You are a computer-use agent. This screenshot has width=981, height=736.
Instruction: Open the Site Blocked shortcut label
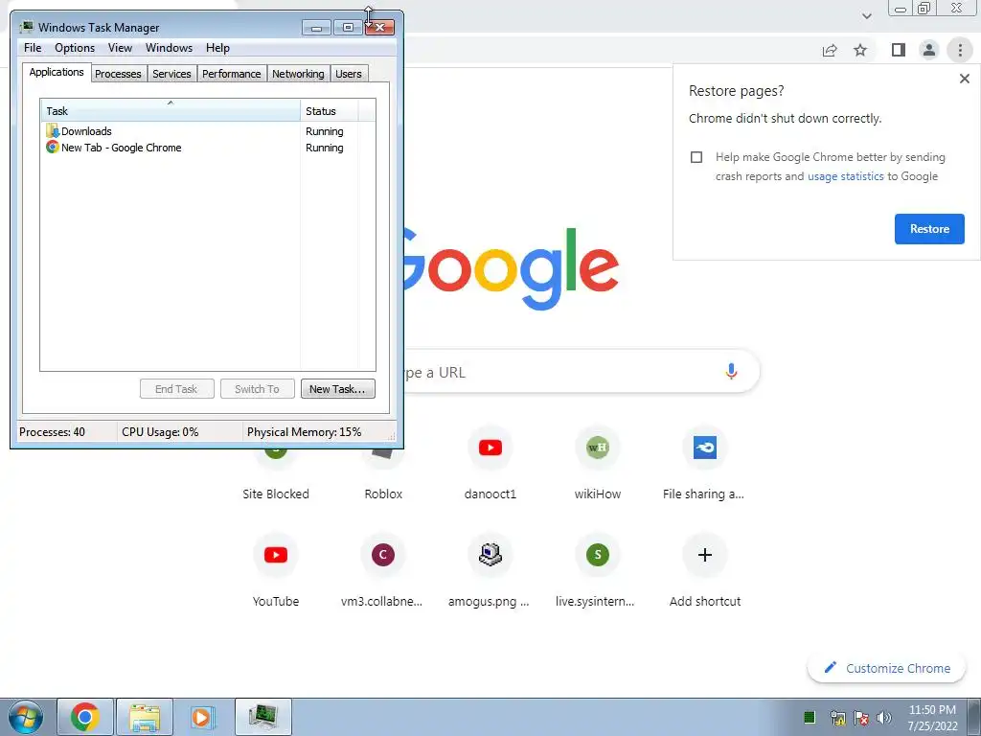coord(276,494)
